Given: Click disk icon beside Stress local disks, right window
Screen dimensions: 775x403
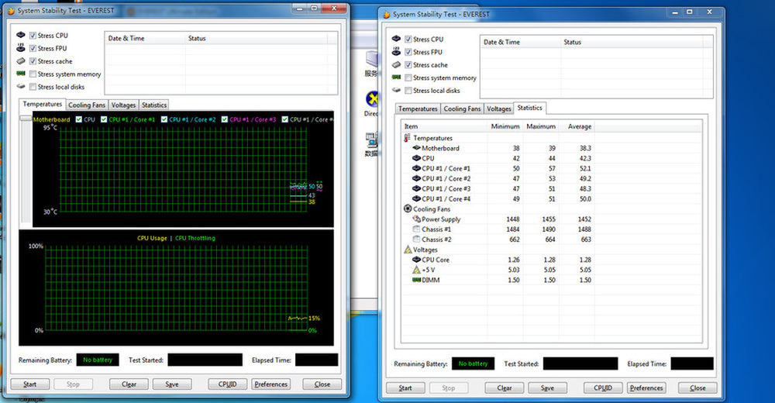Looking at the screenshot, I should [x=396, y=90].
